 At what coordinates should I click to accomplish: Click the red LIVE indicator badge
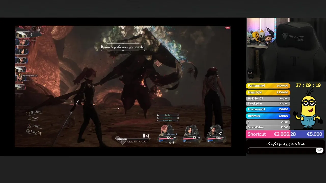pos(228,28)
